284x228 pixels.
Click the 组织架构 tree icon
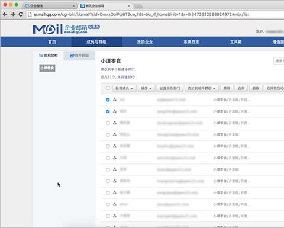[x=41, y=56]
